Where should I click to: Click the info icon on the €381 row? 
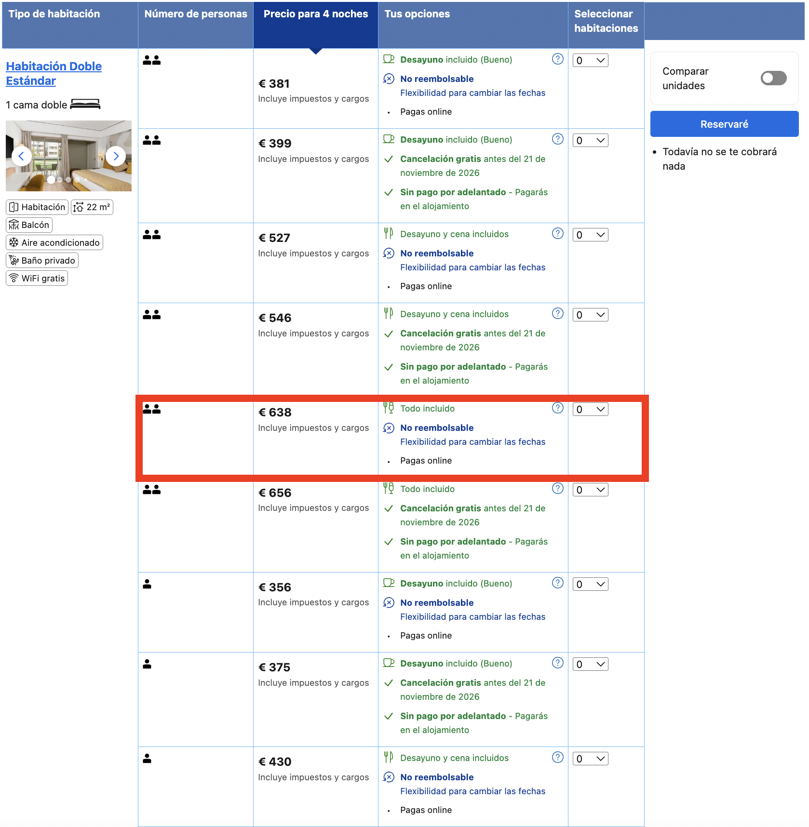pos(557,59)
